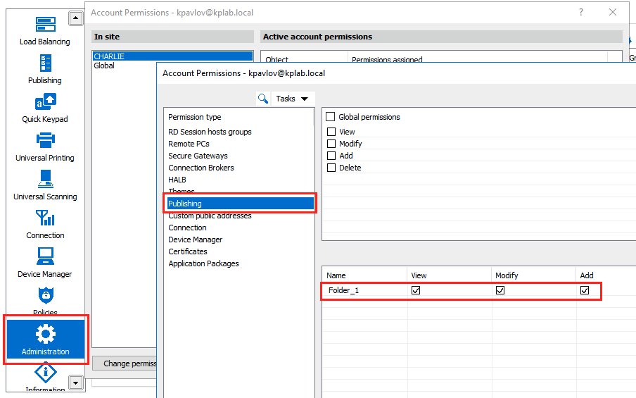Open Universal Printing in the sidebar

[45, 146]
